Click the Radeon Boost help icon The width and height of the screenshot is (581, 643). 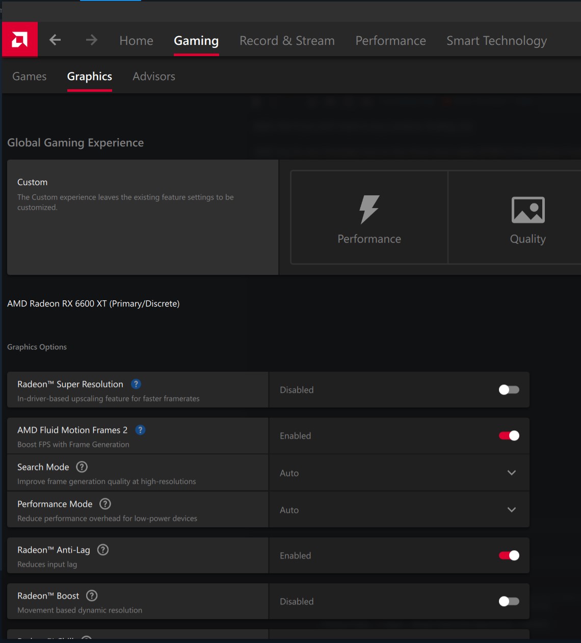pyautogui.click(x=92, y=596)
